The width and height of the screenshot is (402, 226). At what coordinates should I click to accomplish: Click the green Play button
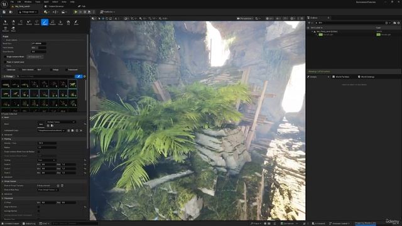pyautogui.click(x=75, y=12)
